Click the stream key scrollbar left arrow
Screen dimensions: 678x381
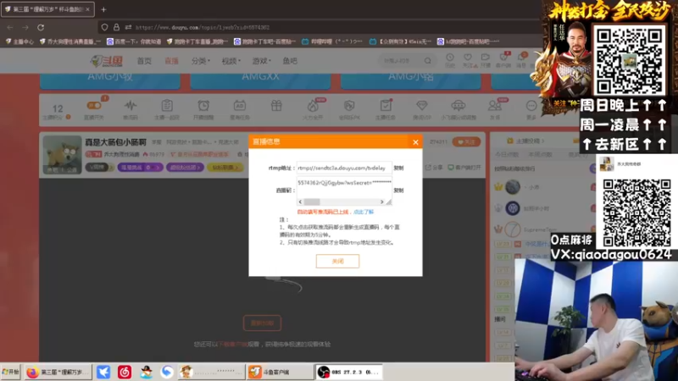300,202
